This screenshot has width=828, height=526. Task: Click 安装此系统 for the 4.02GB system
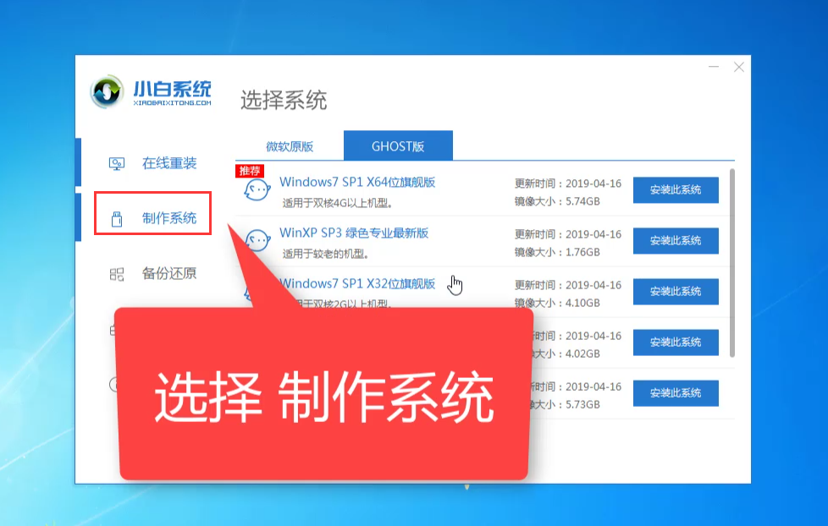pyautogui.click(x=676, y=342)
